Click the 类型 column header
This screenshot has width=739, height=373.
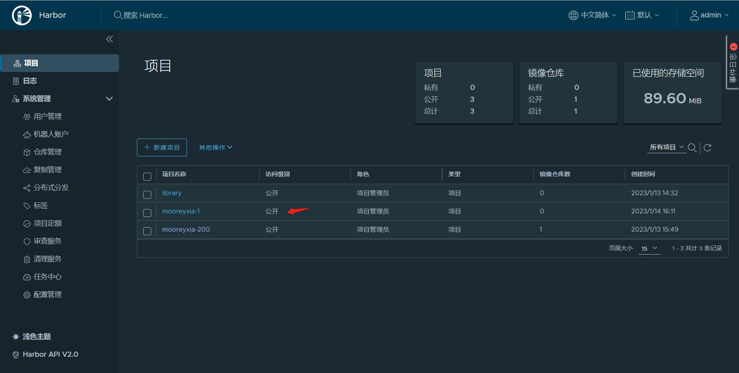tap(454, 174)
